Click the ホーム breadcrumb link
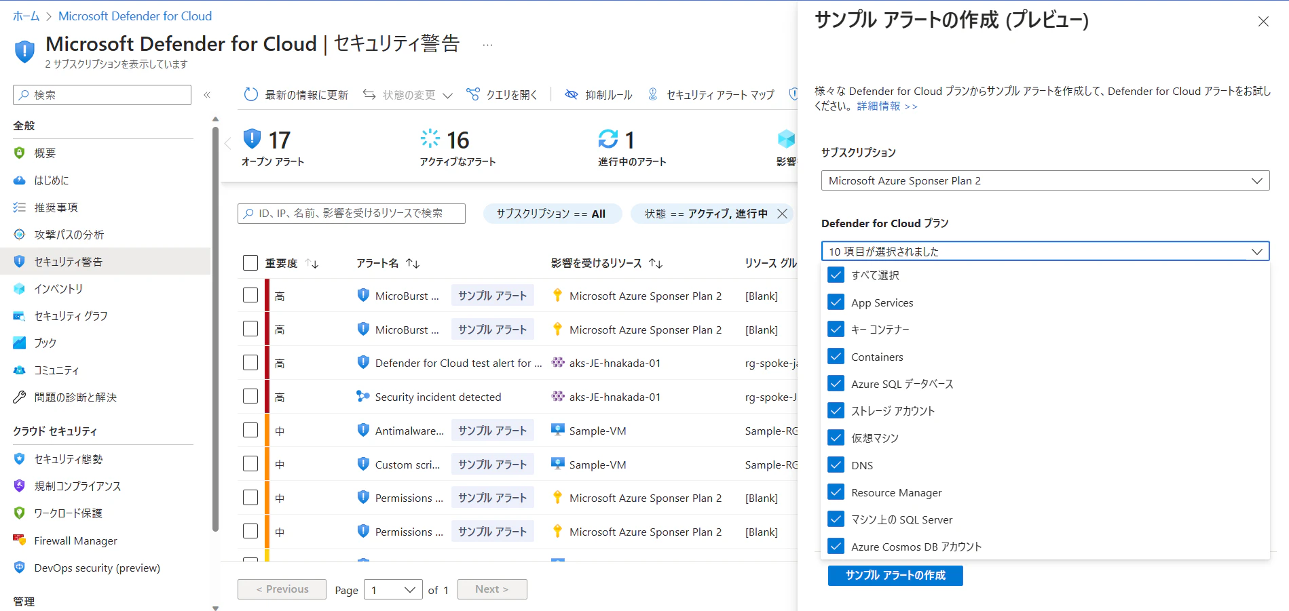This screenshot has height=611, width=1289. pos(26,16)
